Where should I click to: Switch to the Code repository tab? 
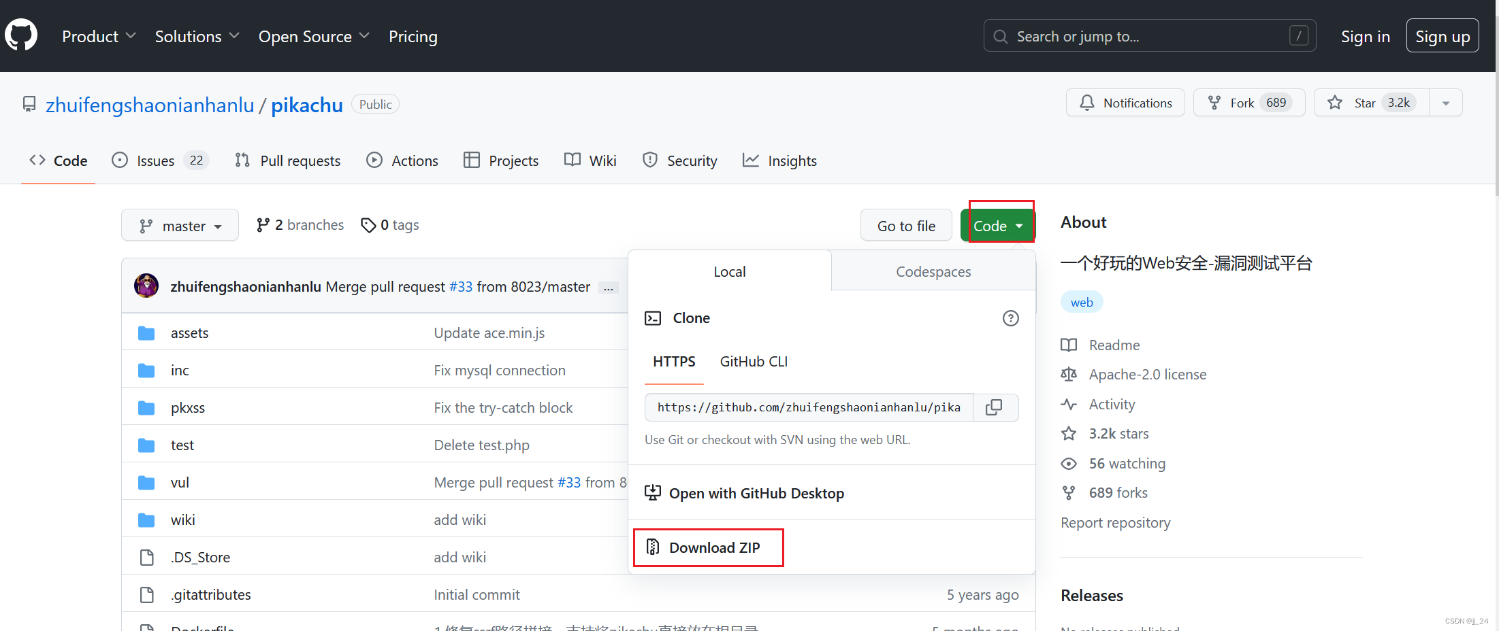point(59,160)
